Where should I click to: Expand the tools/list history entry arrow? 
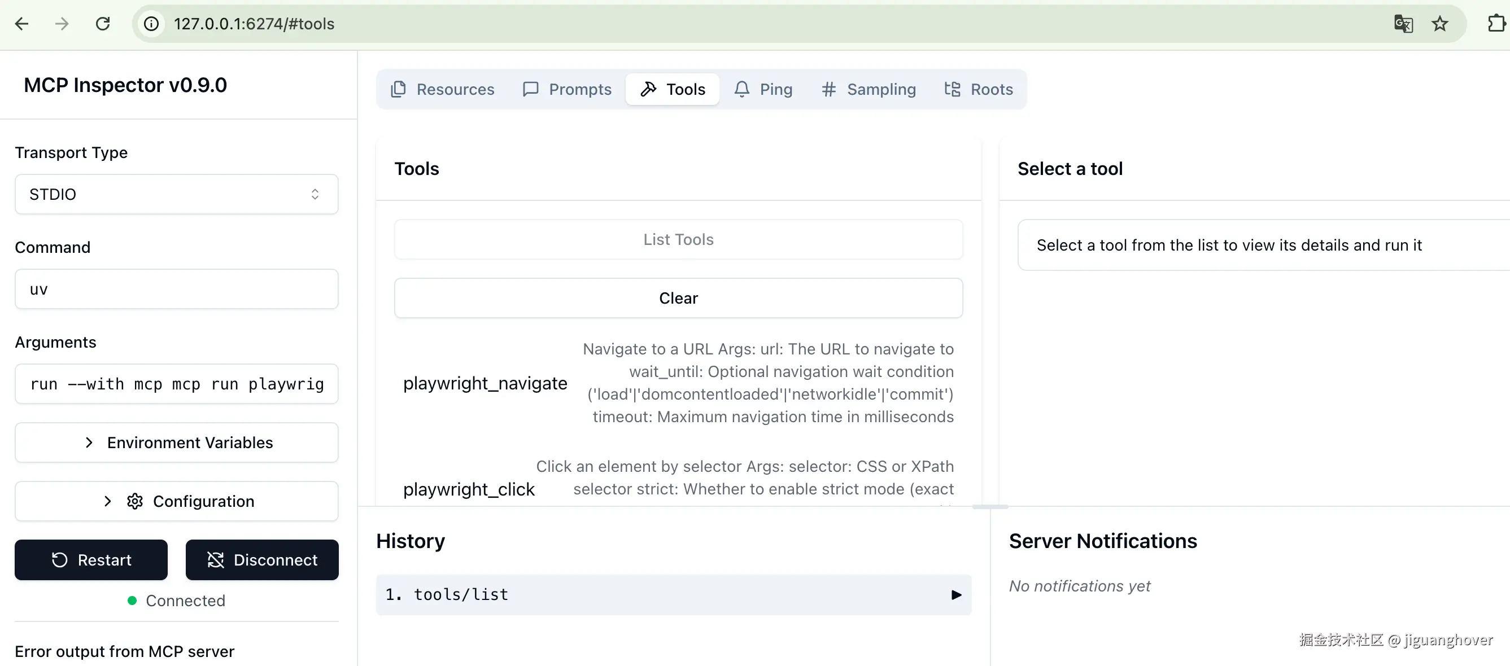[x=956, y=594]
